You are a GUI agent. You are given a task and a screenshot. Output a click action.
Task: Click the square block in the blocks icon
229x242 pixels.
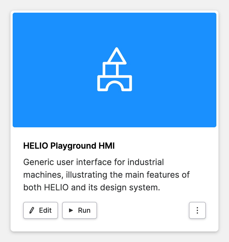click(x=109, y=69)
